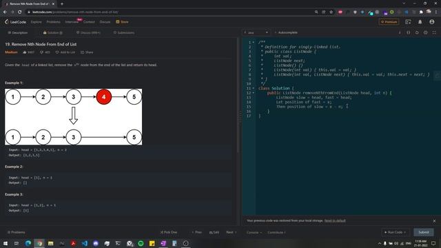Expand the Console panel
The width and height of the screenshot is (441, 248).
coord(254,233)
